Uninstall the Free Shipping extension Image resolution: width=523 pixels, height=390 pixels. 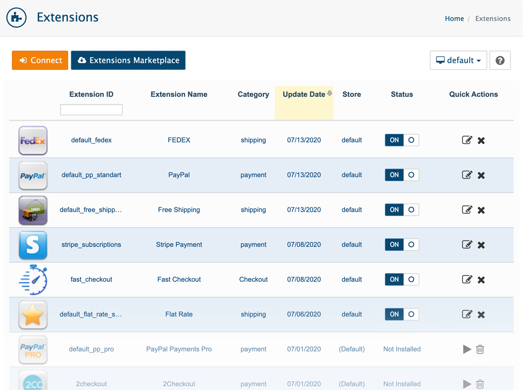(481, 210)
